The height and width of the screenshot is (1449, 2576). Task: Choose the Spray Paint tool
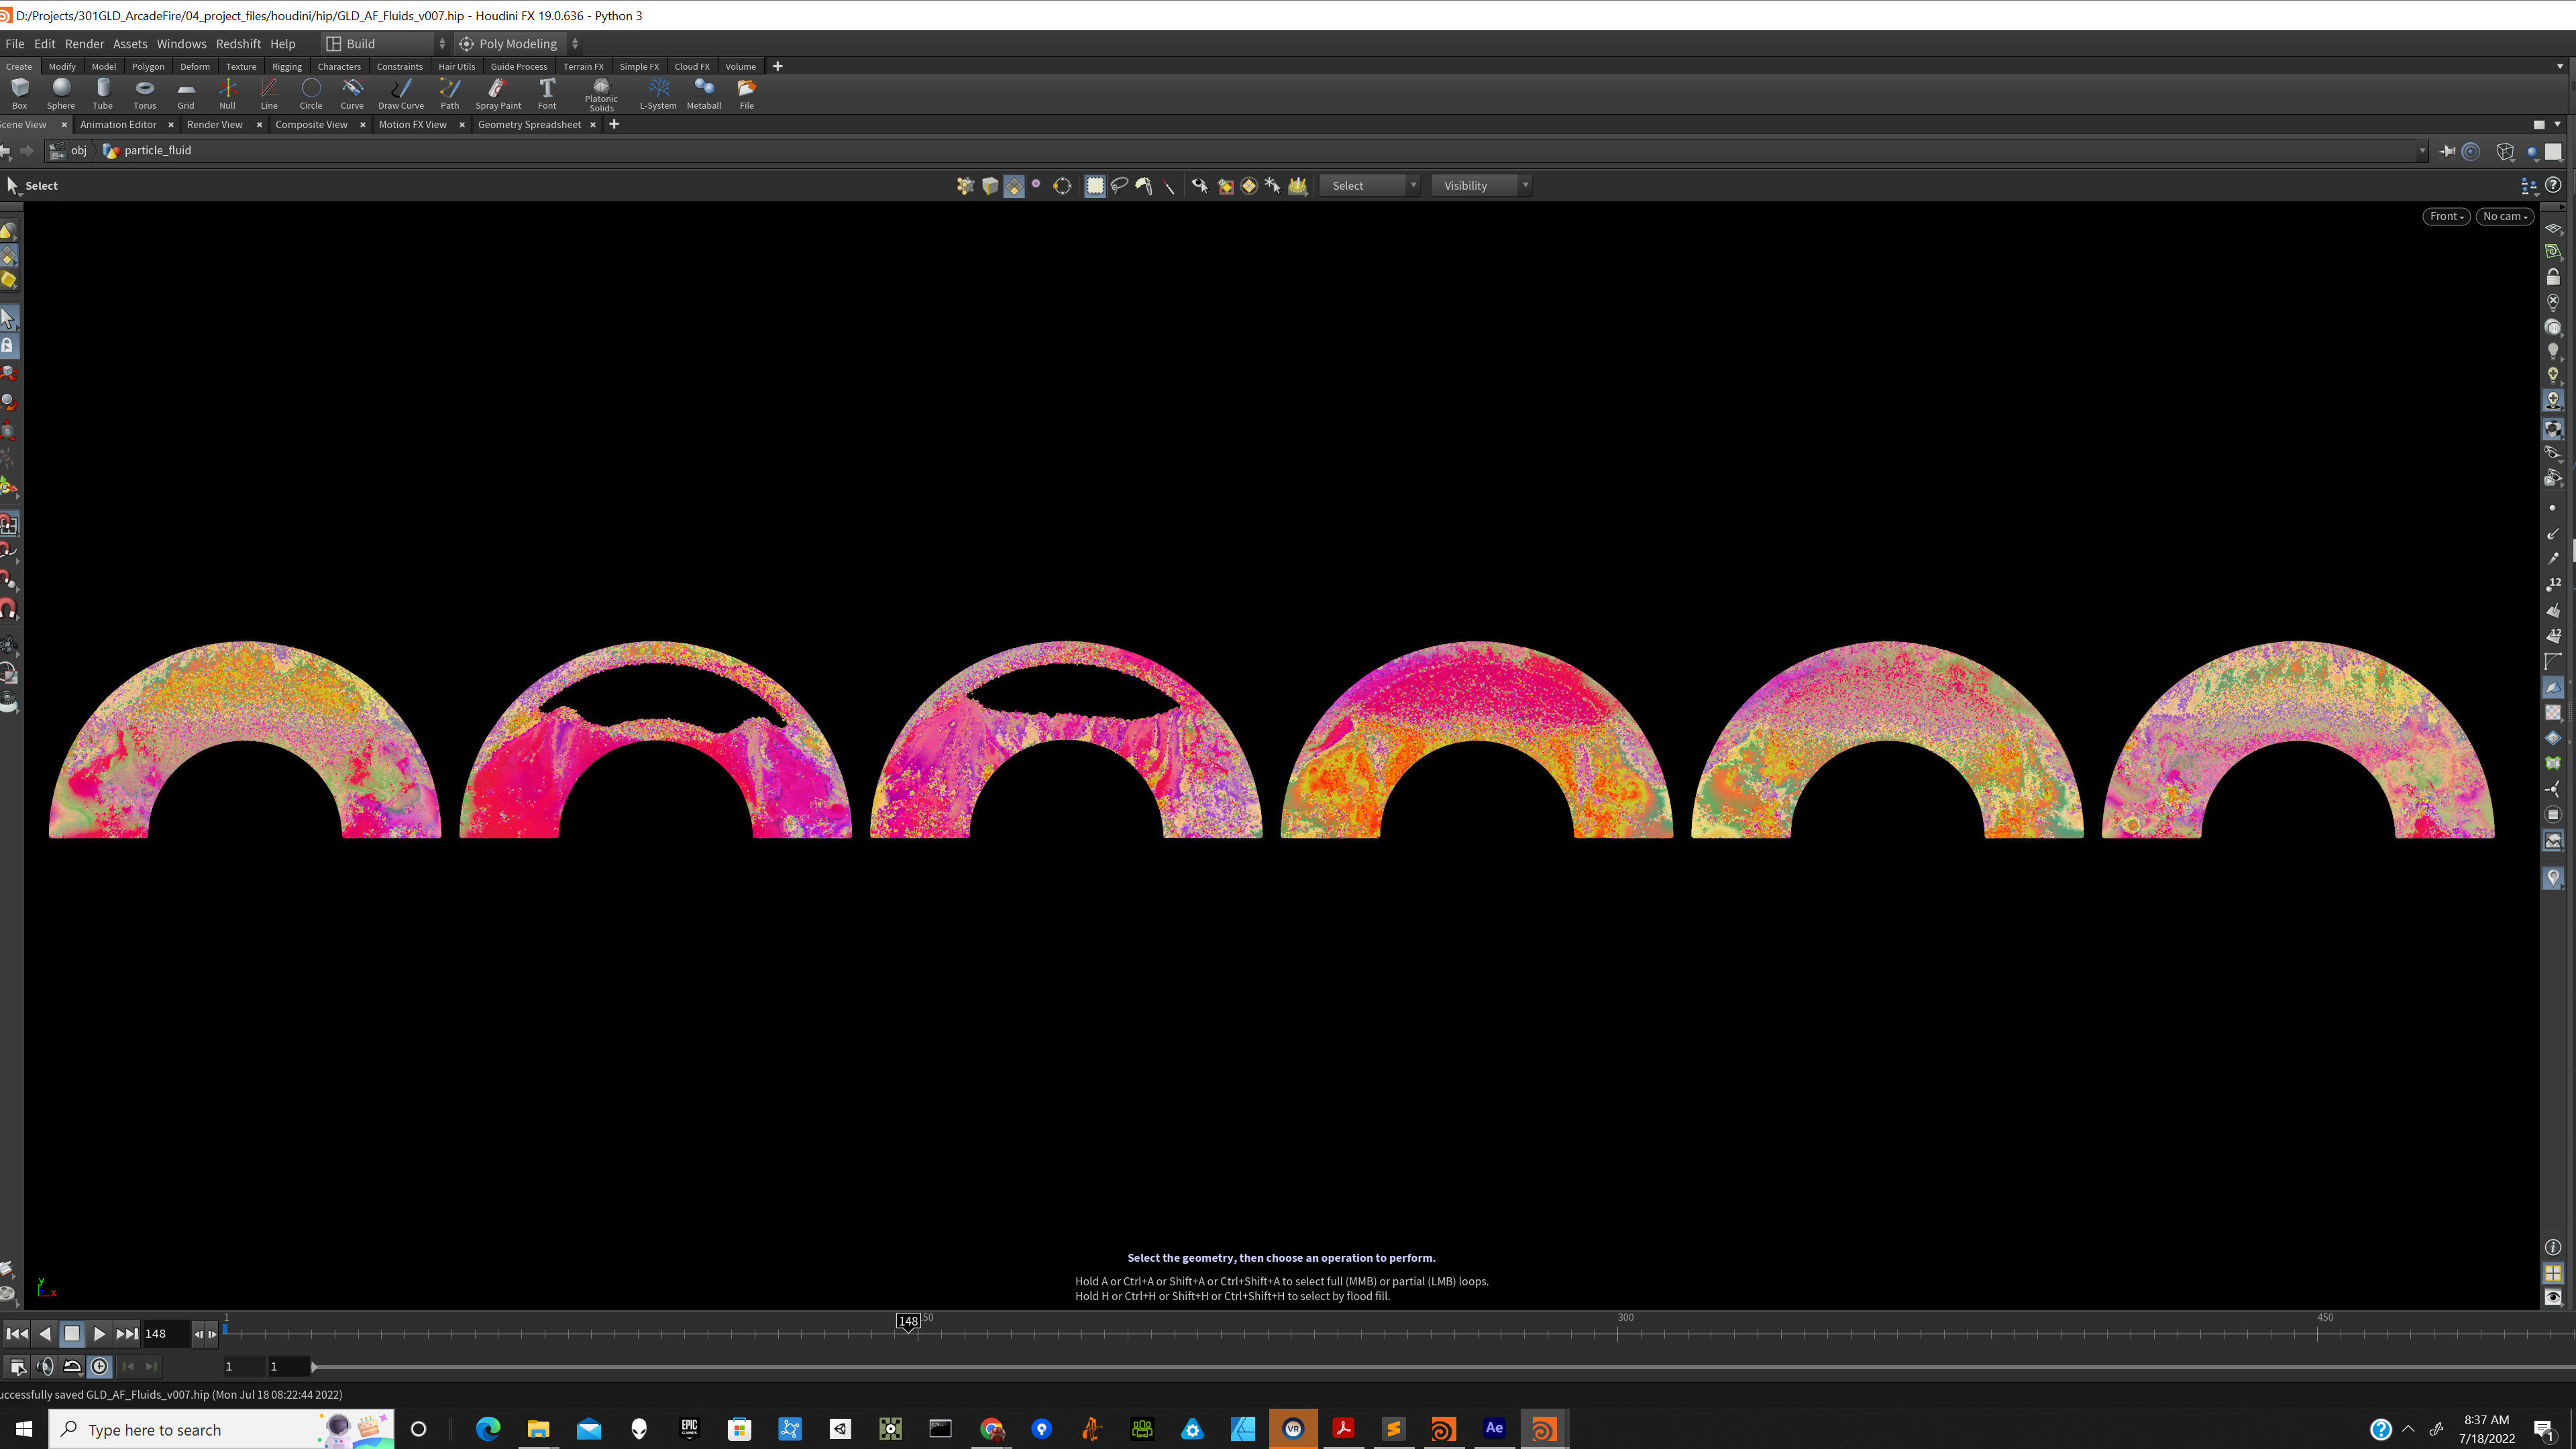point(498,93)
